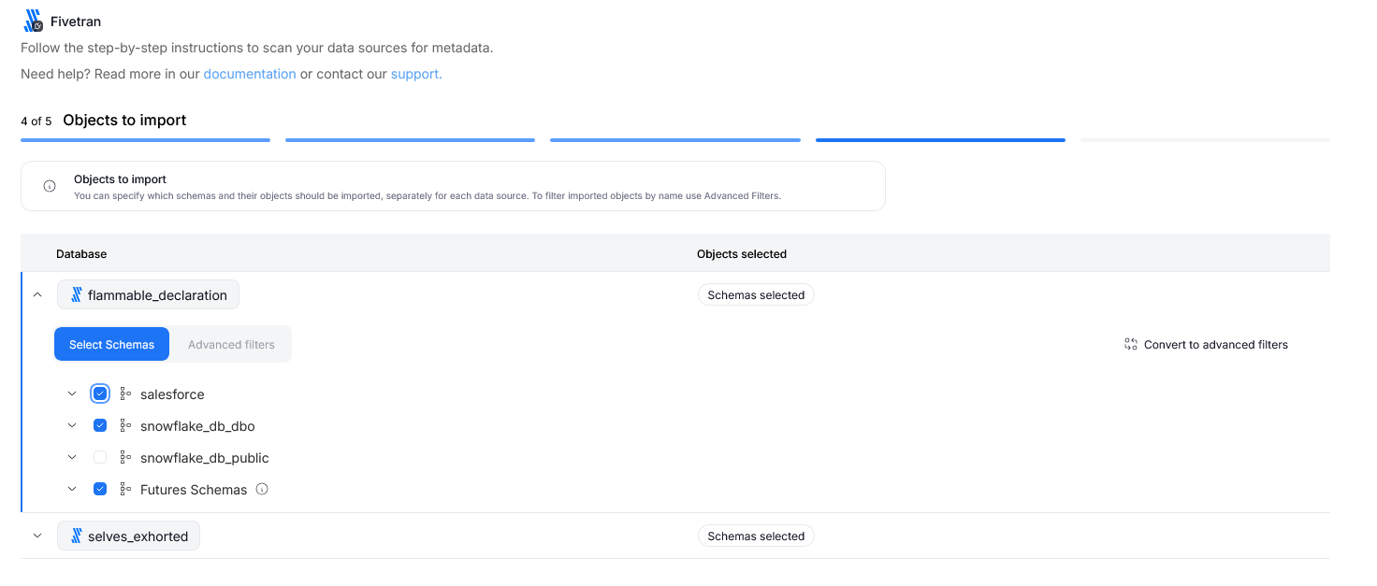Image resolution: width=1377 pixels, height=586 pixels.
Task: Click the Futures Schemas label
Action: pyautogui.click(x=194, y=490)
